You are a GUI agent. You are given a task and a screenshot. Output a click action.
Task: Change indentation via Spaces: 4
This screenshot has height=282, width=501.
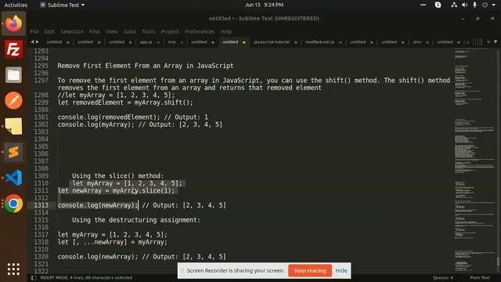443,277
